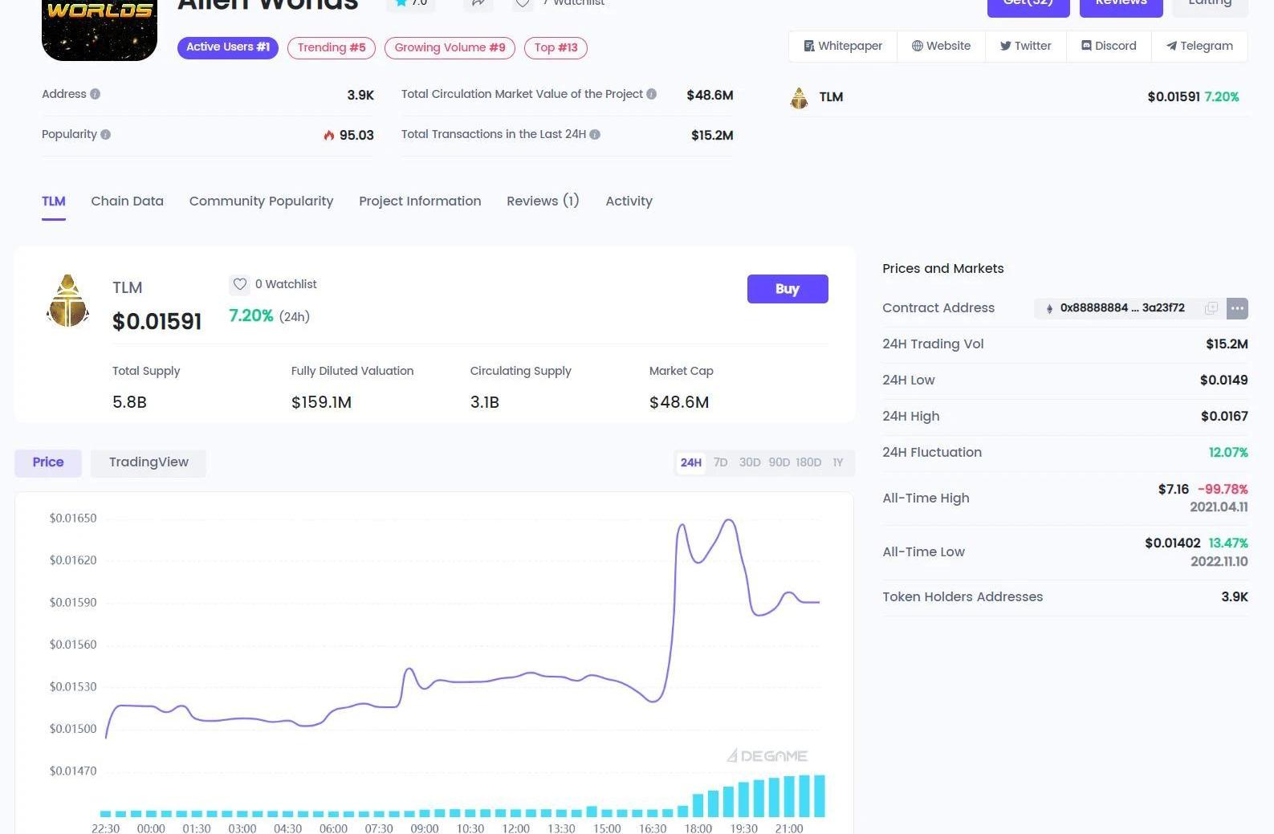The height and width of the screenshot is (834, 1274).
Task: Click the Website globe icon
Action: pos(917,46)
